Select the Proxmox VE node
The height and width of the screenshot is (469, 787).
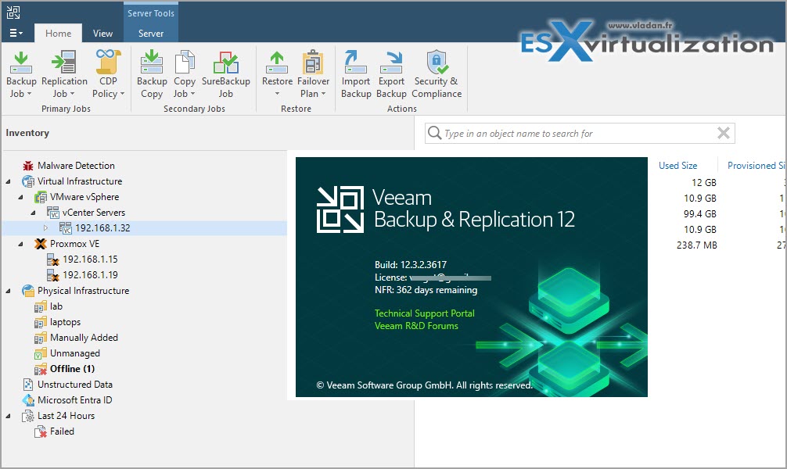coord(75,244)
